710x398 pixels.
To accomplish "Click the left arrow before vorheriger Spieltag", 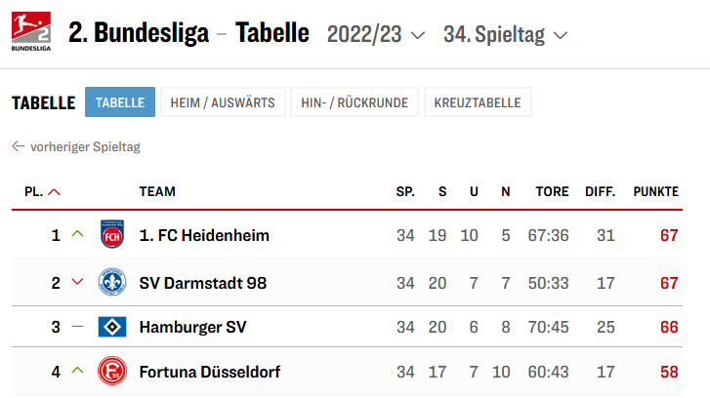I will coord(18,146).
